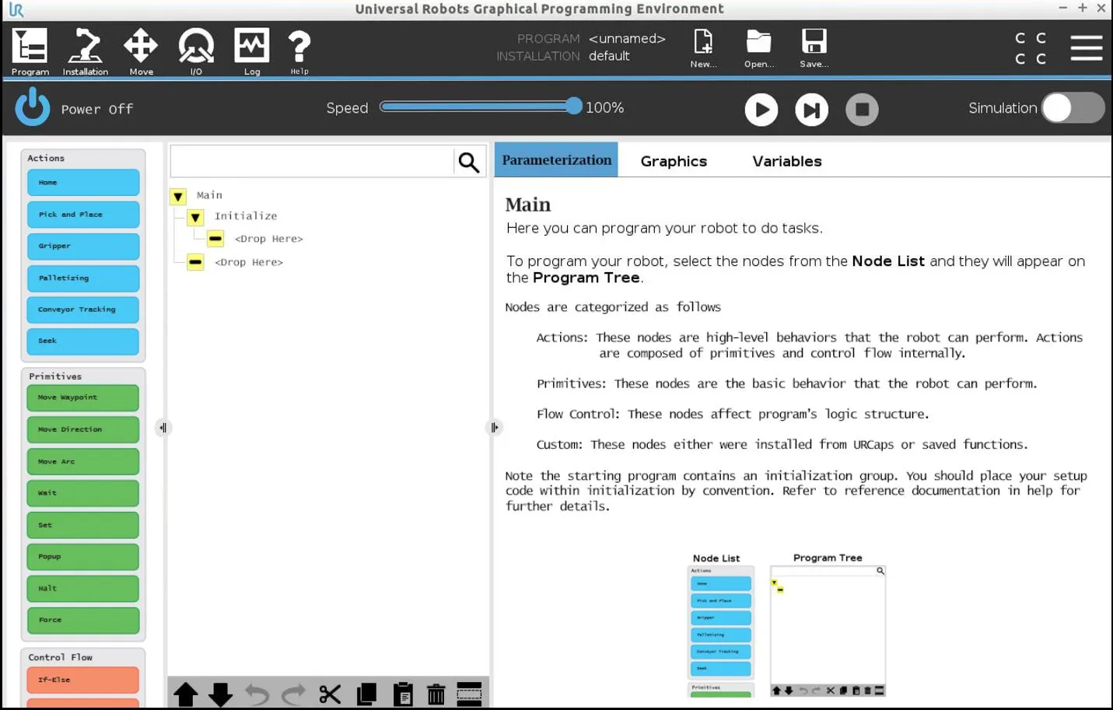Step through program with Step button
The image size is (1113, 710).
coord(811,110)
